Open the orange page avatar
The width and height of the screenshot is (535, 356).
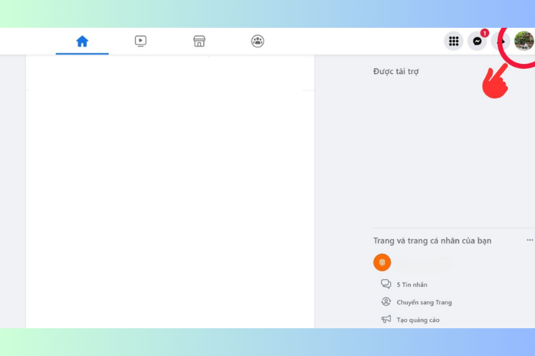click(382, 262)
